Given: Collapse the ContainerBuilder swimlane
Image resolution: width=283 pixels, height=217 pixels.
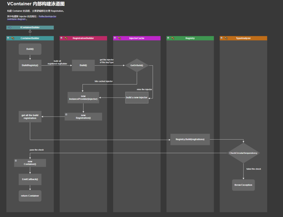Looking at the screenshot, I should tap(8, 38).
